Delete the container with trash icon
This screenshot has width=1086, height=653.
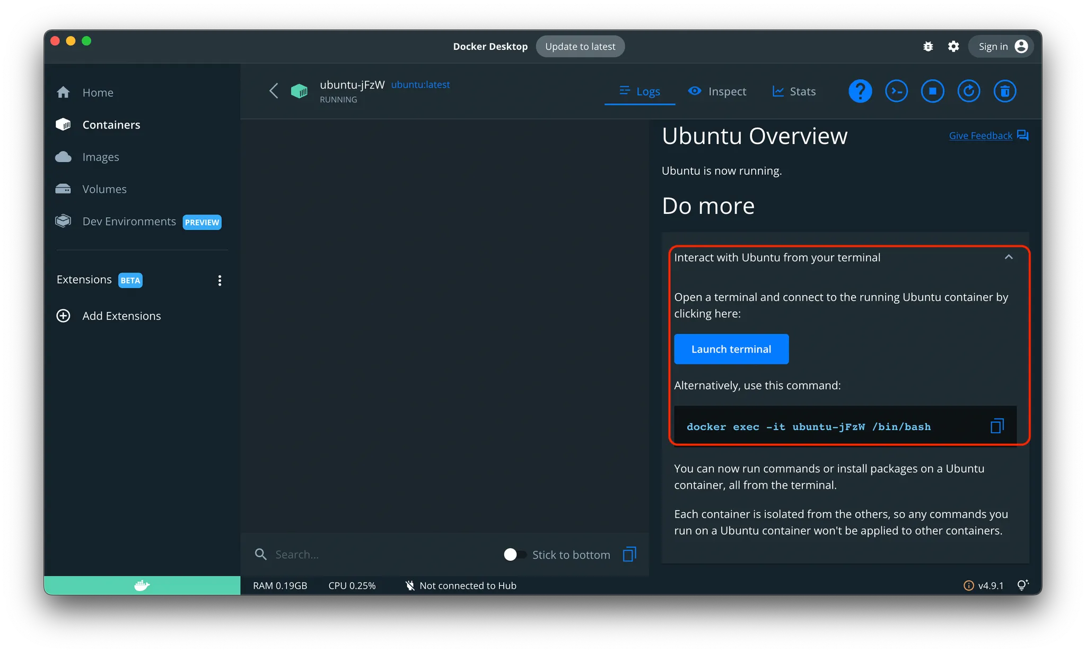(1004, 91)
